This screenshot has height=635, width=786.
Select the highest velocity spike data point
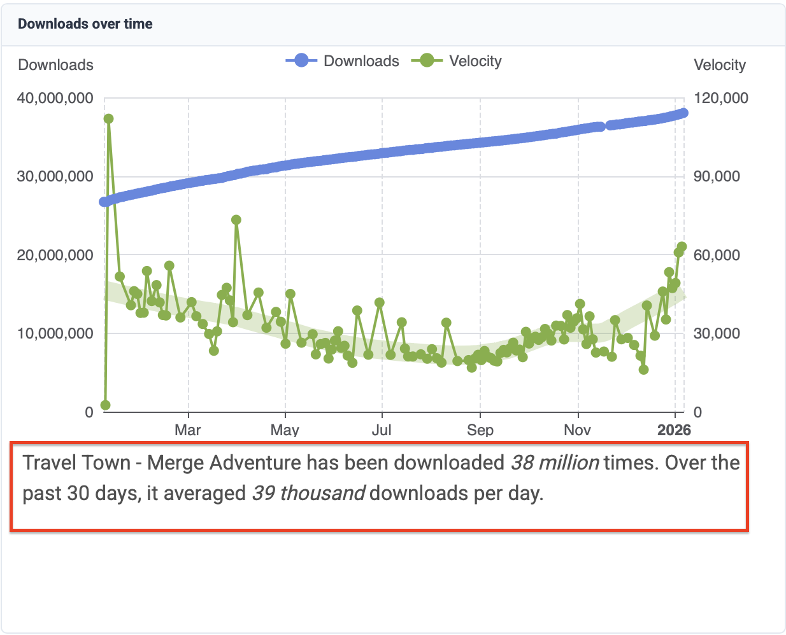(x=108, y=119)
